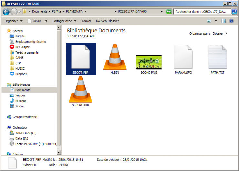Go back with the blue Back arrow
Image resolution: width=239 pixels, height=171 pixels.
point(6,12)
